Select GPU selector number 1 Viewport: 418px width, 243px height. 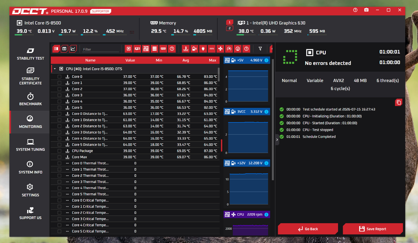[230, 22]
